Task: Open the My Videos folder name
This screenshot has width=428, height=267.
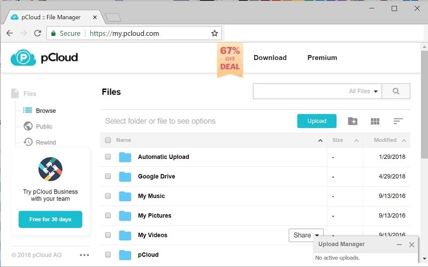Action: pyautogui.click(x=152, y=235)
